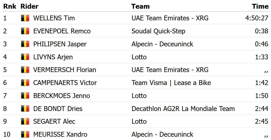Click the winning time 4:50:27
This screenshot has height=140, width=271.
[x=256, y=18]
